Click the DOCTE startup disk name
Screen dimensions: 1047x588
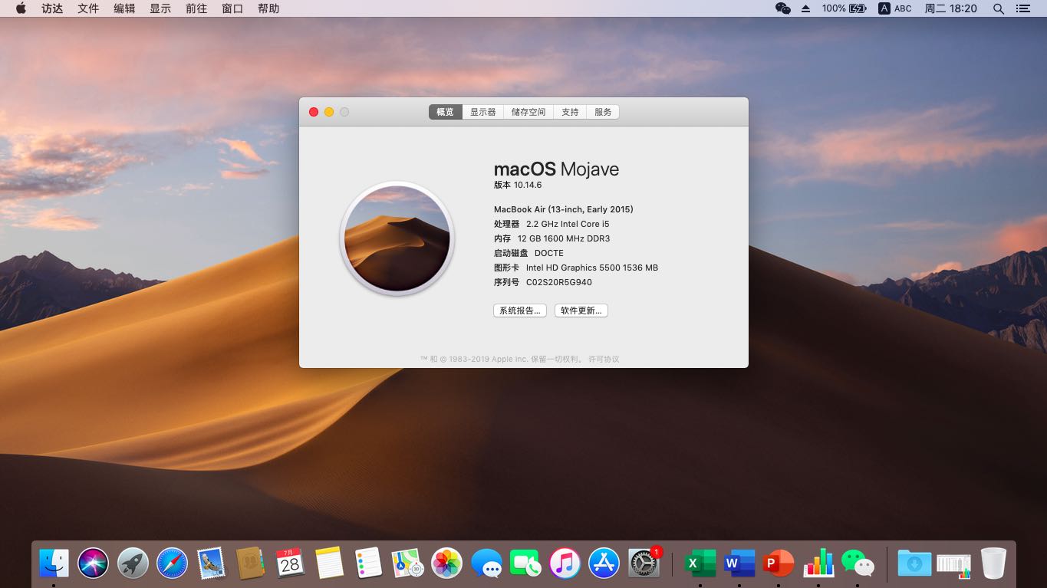click(549, 253)
